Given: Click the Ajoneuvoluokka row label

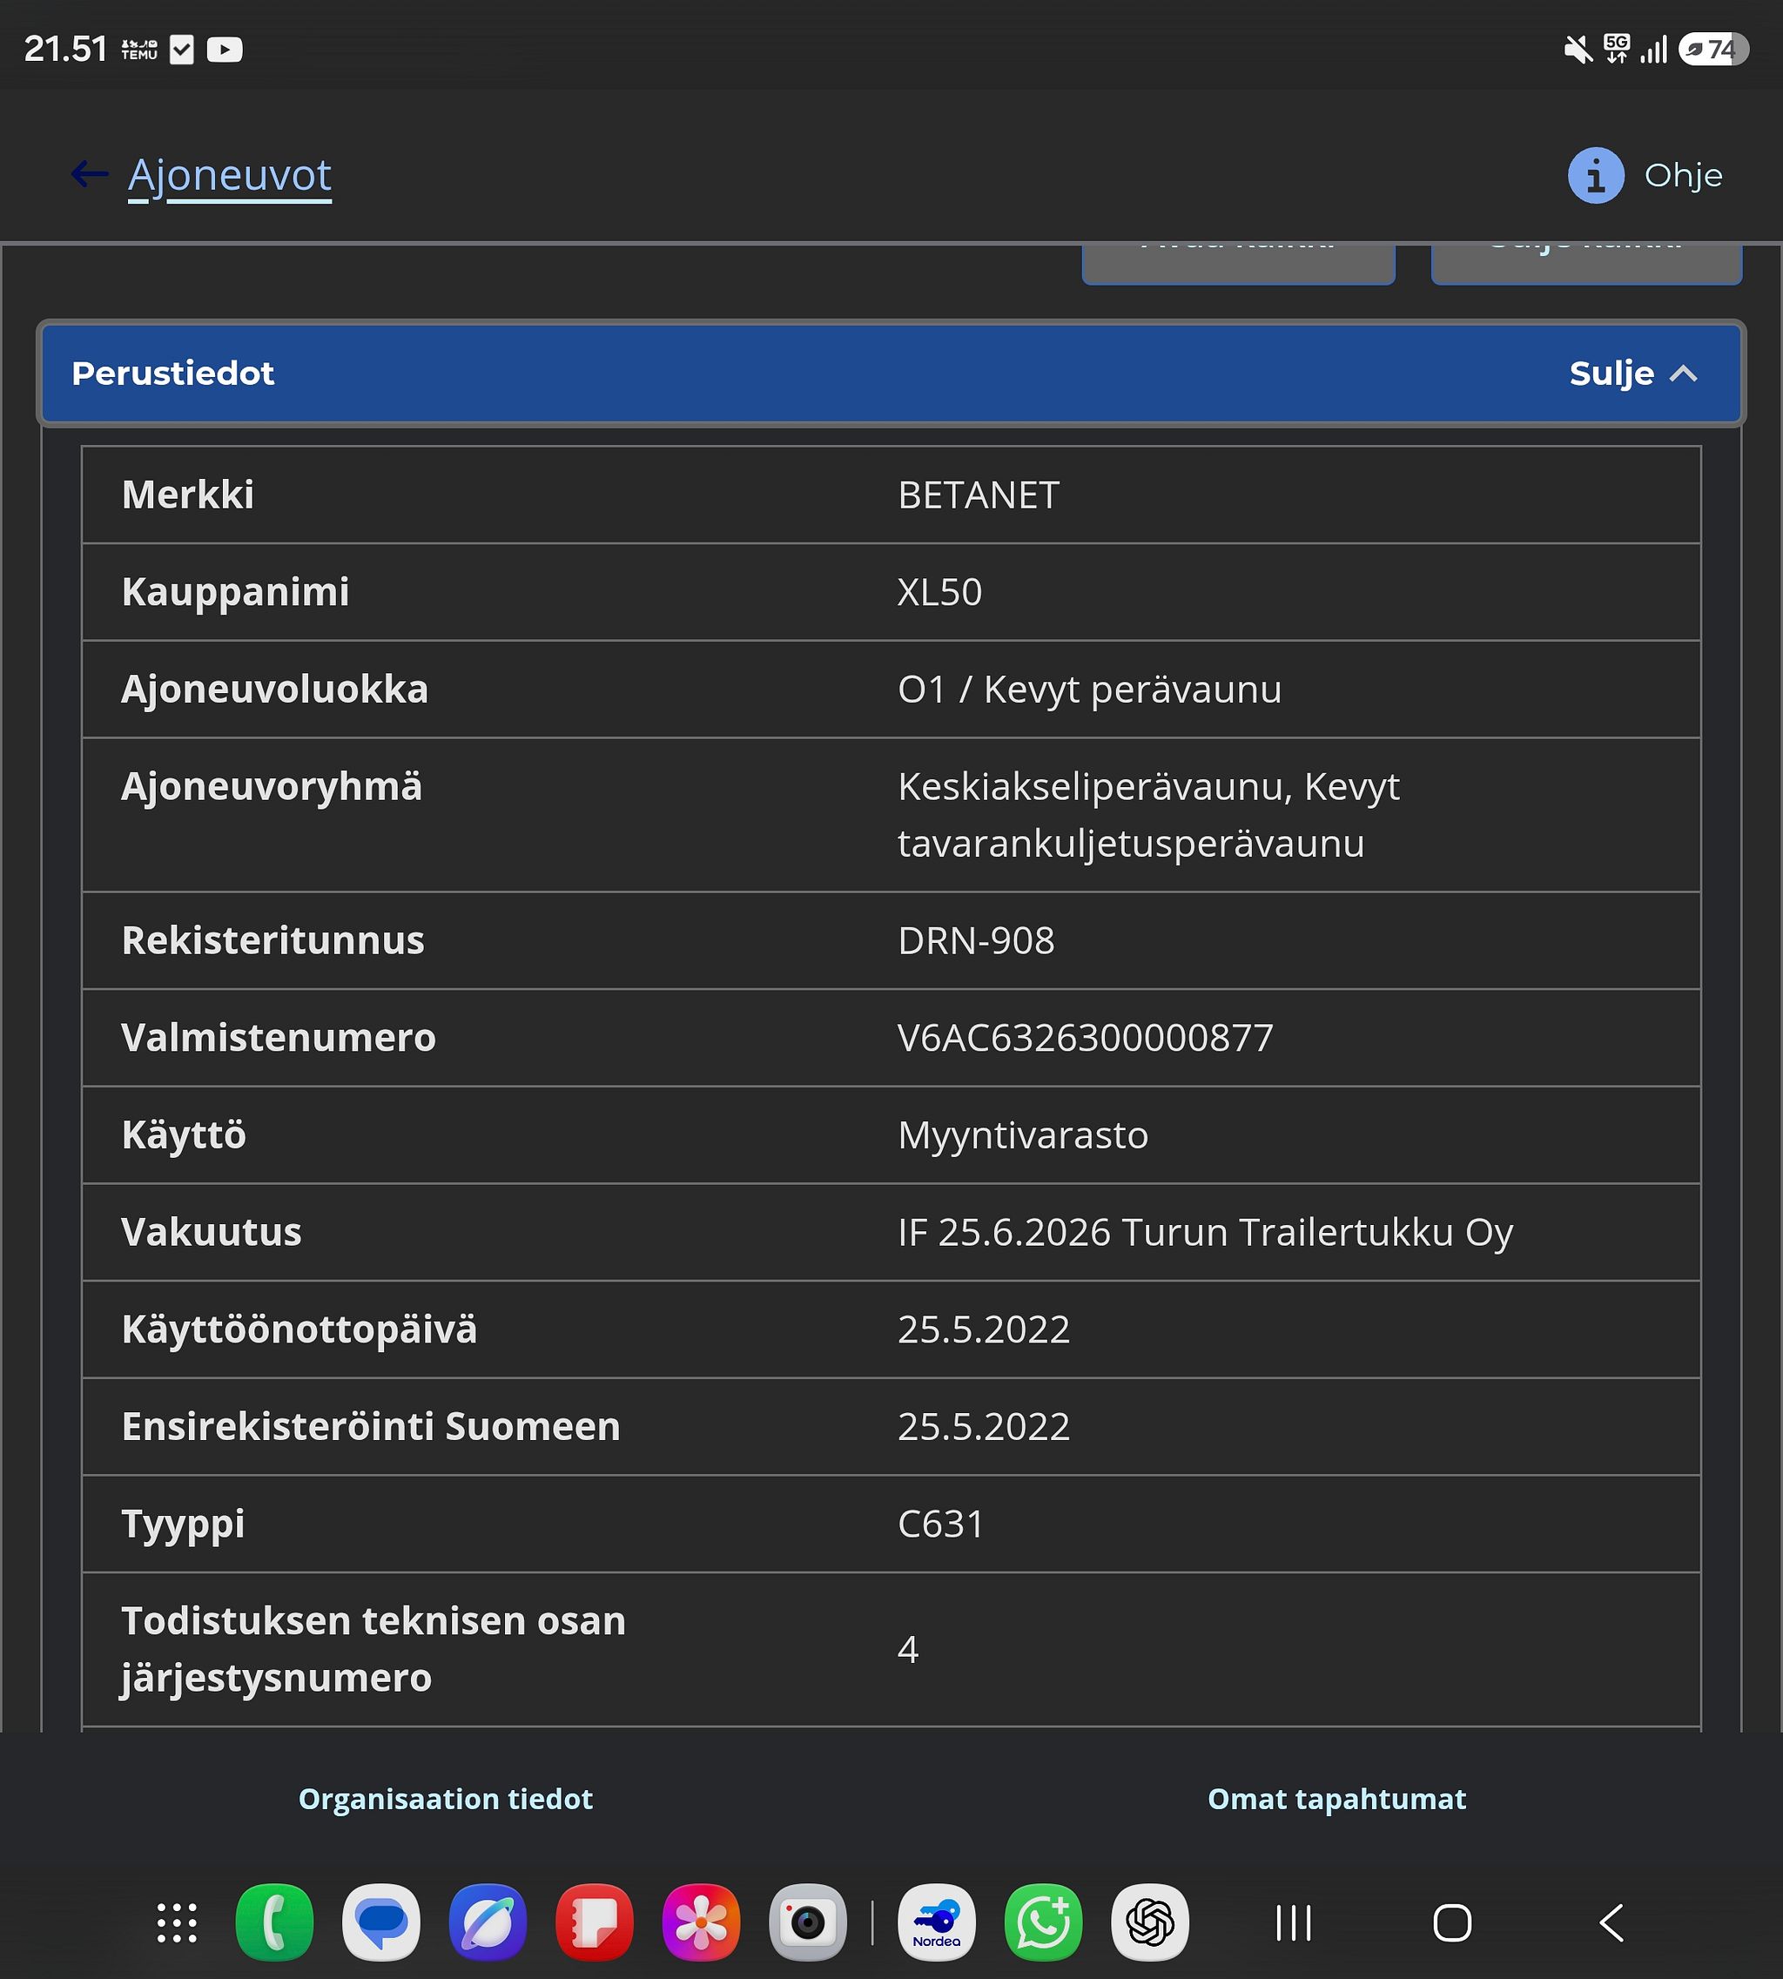Looking at the screenshot, I should pos(274,690).
